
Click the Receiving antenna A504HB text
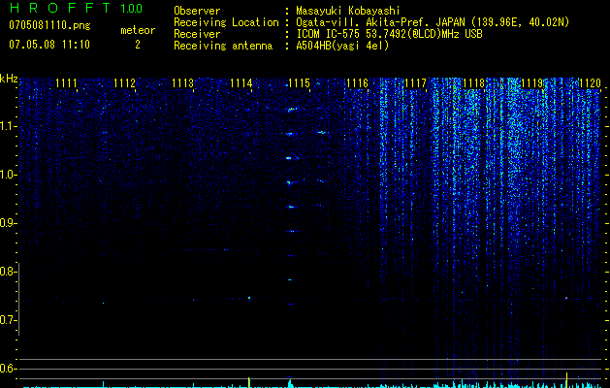tap(342, 46)
